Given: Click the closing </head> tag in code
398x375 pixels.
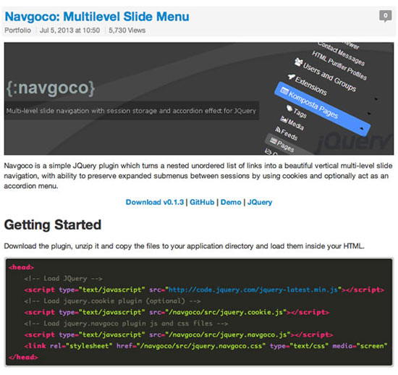Looking at the screenshot, I should (23, 357).
